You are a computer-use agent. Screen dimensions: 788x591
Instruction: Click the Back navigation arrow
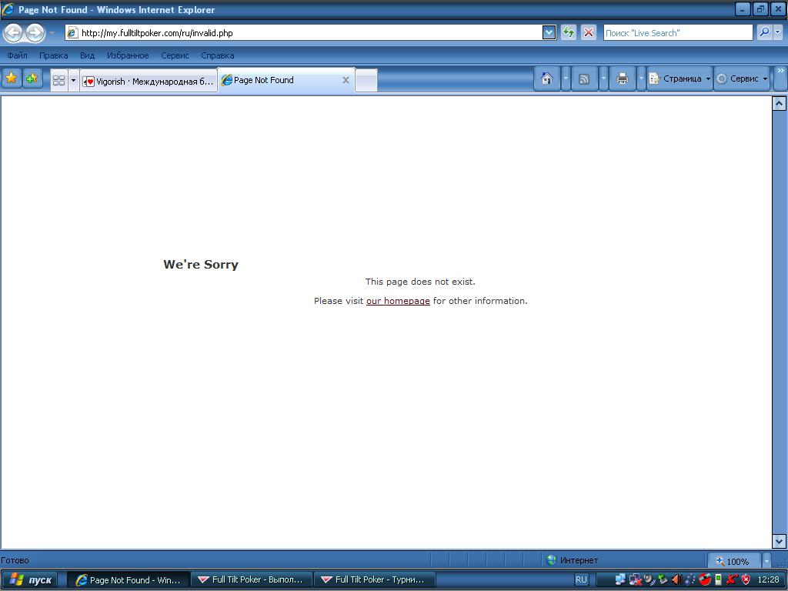tap(13, 32)
